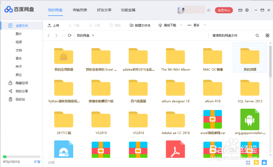Show 图片 category files

19,34
